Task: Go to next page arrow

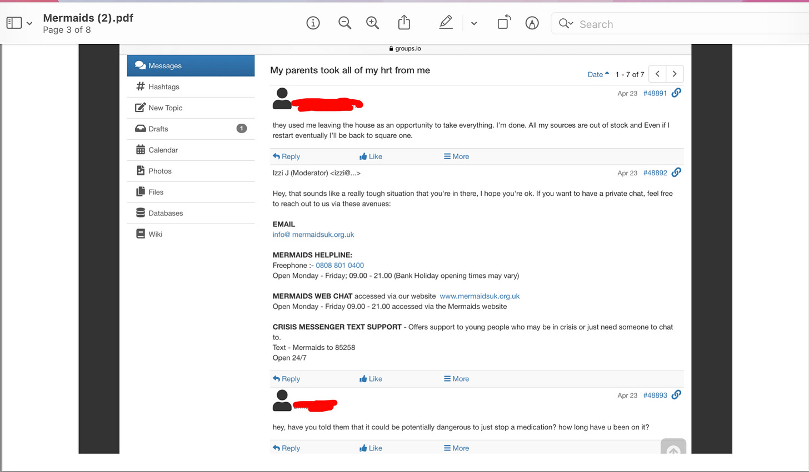Action: pos(675,74)
